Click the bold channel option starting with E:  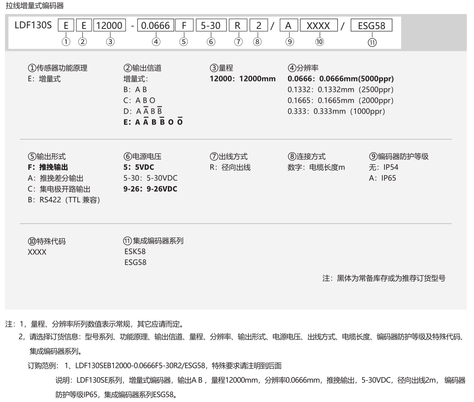(153, 122)
